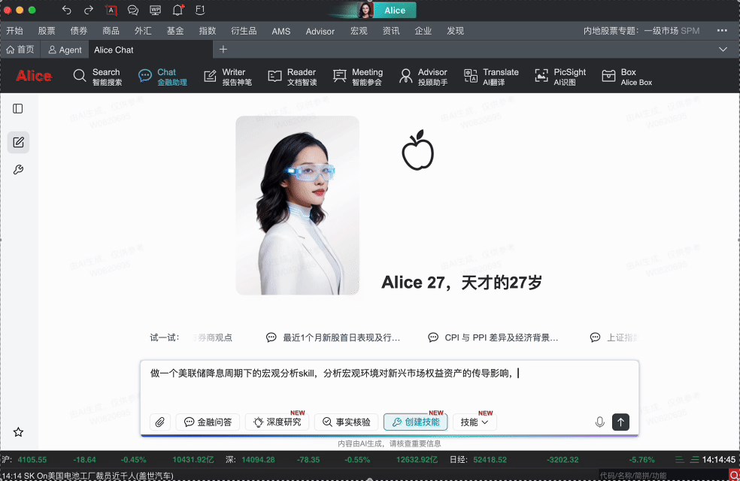Open favorites star icon in sidebar
This screenshot has width=740, height=481.
[18, 432]
